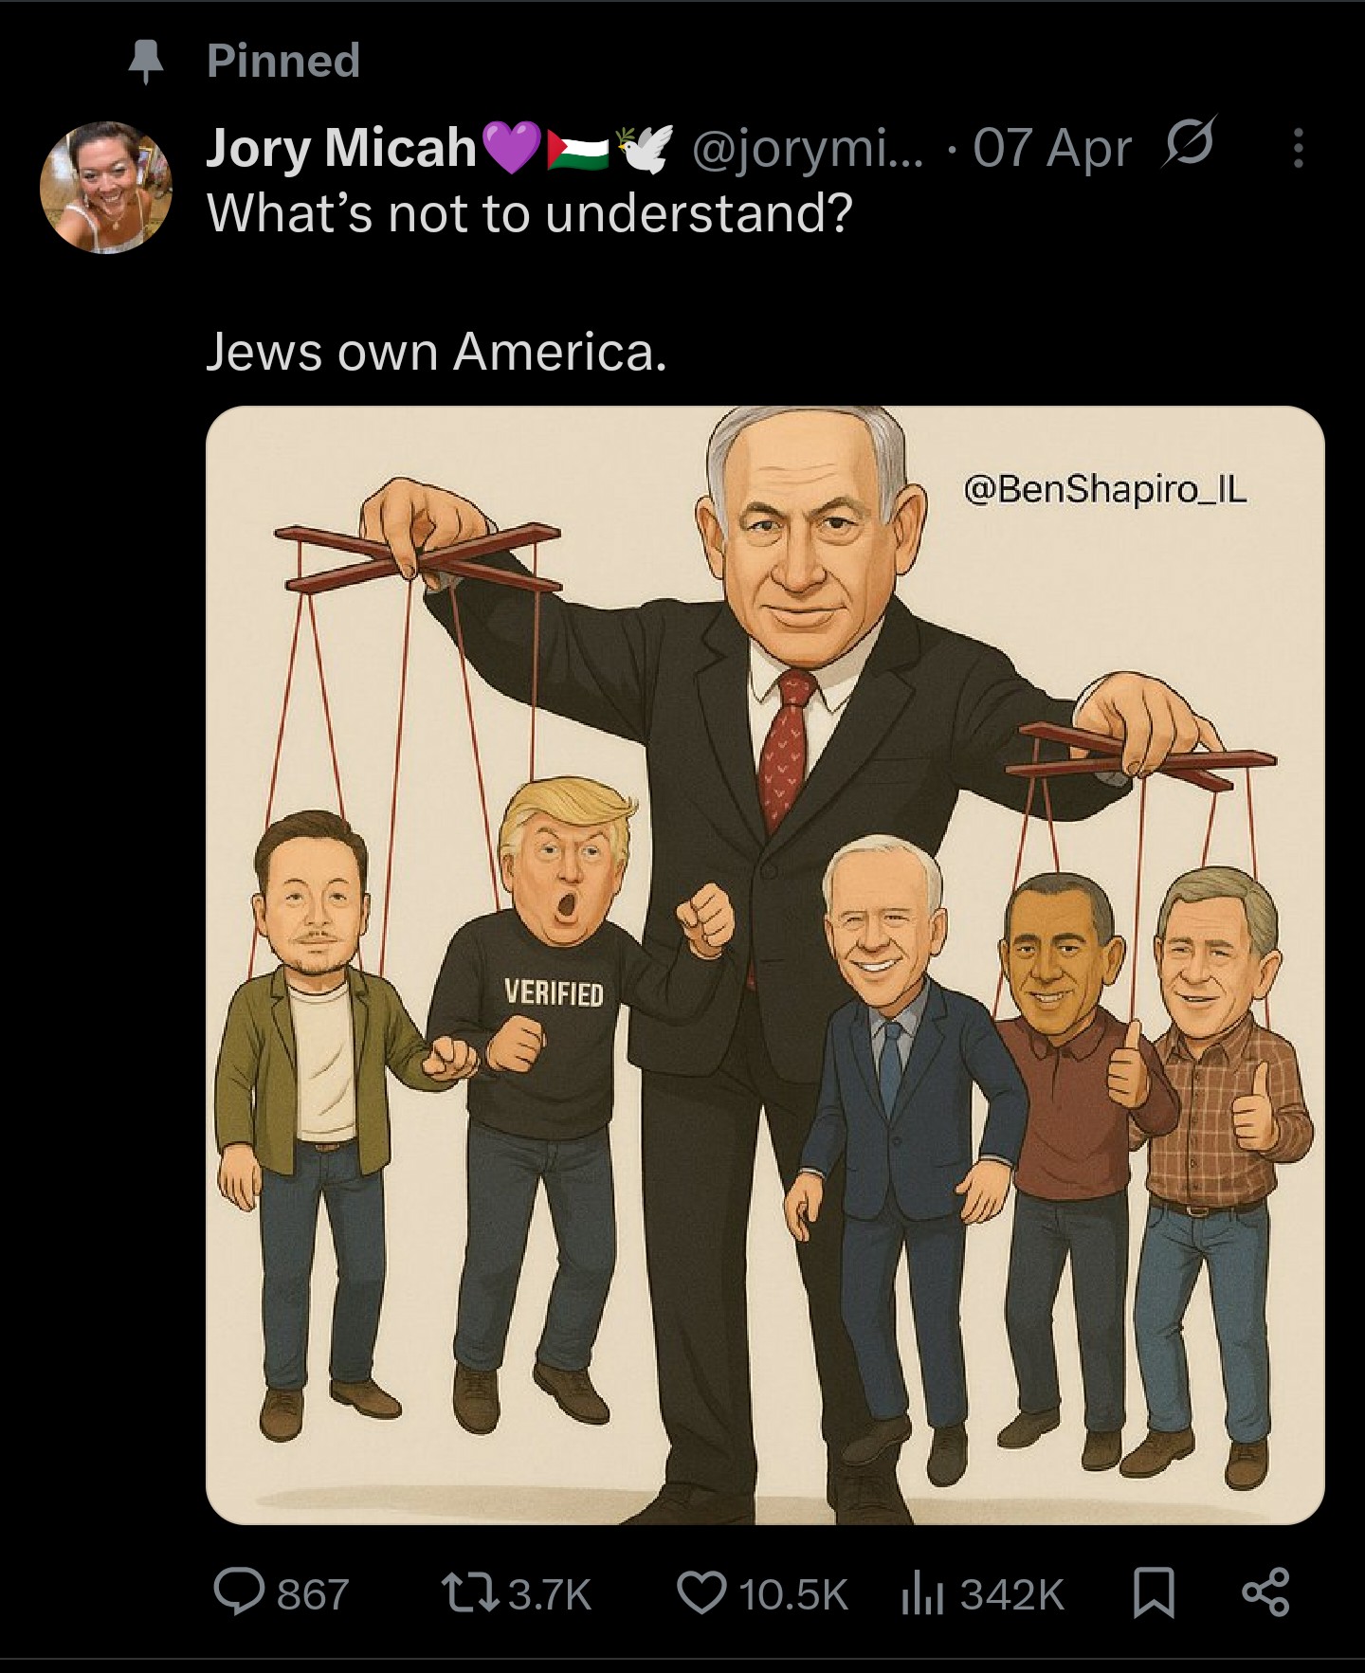Open the share icon menu
This screenshot has height=1673, width=1365.
pyautogui.click(x=1265, y=1592)
